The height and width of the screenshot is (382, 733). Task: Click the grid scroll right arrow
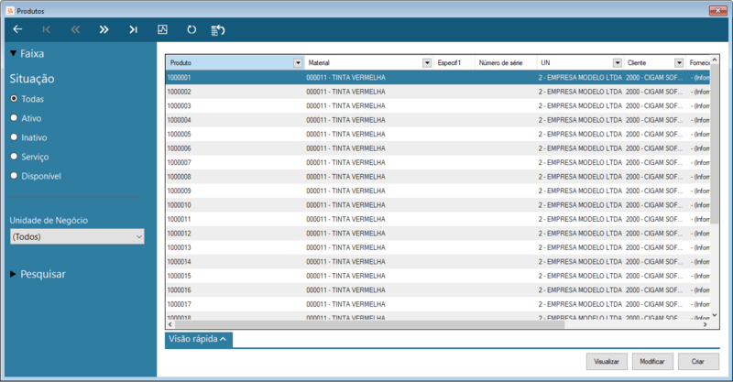705,324
